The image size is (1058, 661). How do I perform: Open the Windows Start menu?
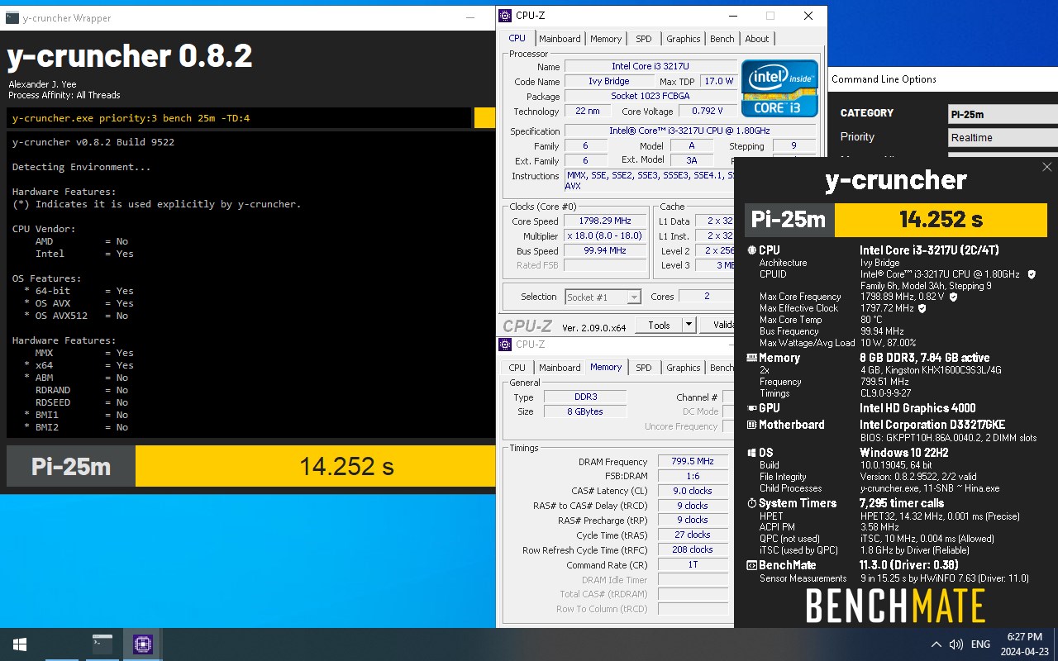(x=20, y=644)
